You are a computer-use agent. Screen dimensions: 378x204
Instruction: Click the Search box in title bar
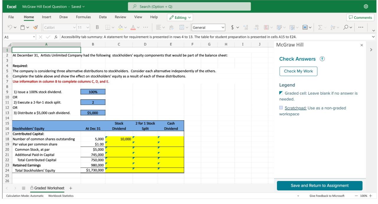[189, 6]
